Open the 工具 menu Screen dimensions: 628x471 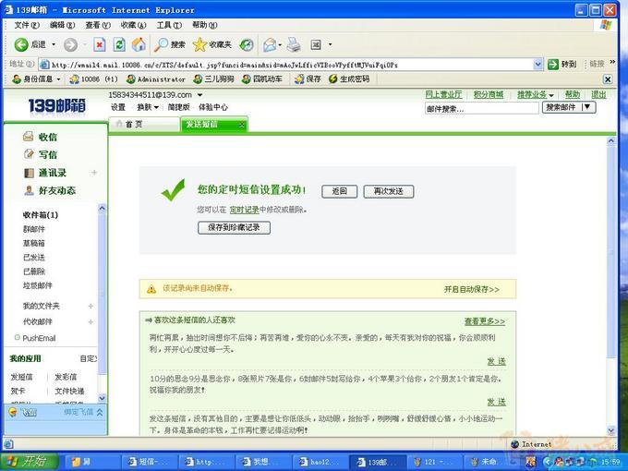[169, 25]
